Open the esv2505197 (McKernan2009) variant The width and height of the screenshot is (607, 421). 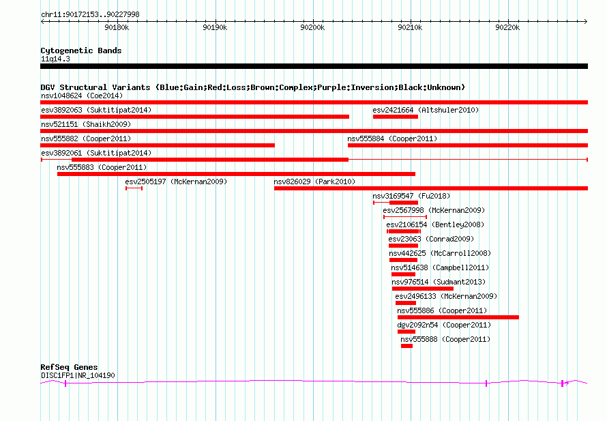pyautogui.click(x=176, y=182)
